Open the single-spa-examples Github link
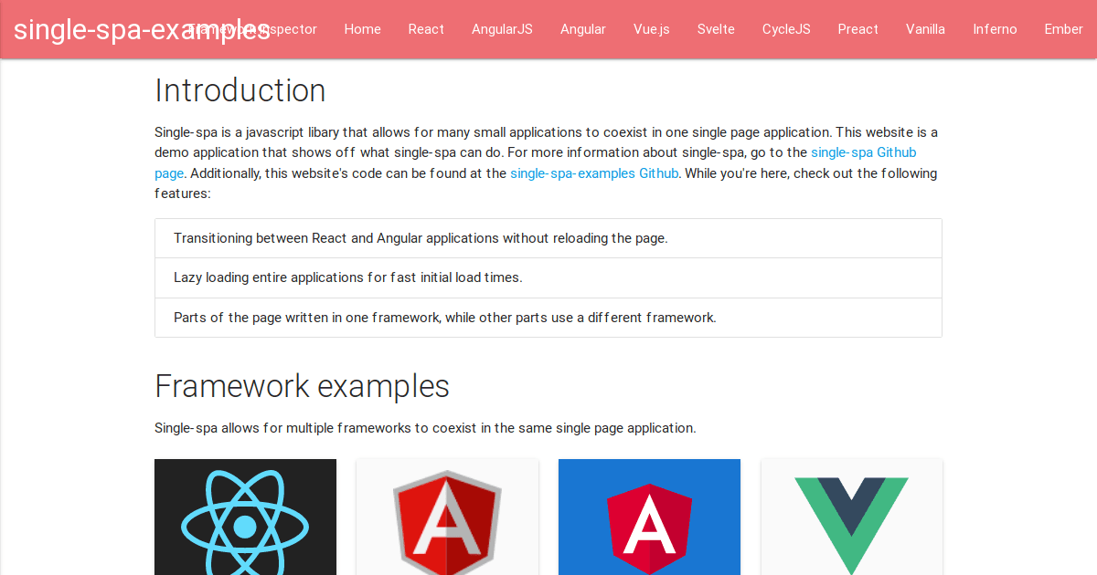The height and width of the screenshot is (575, 1097). pyautogui.click(x=594, y=172)
